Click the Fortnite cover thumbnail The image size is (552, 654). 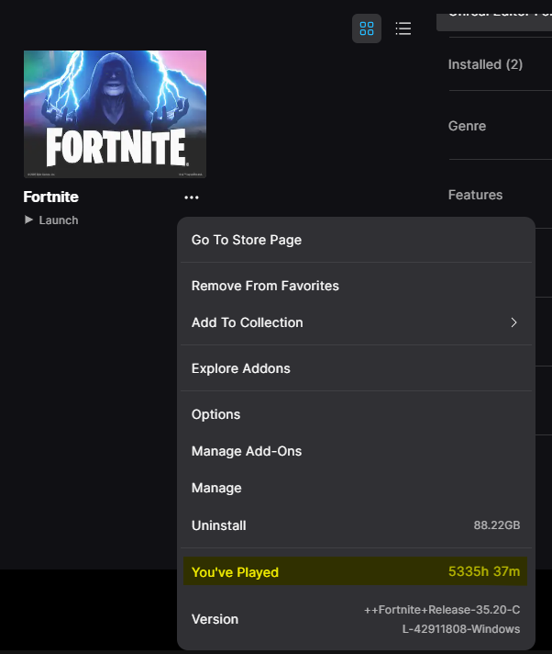point(115,114)
